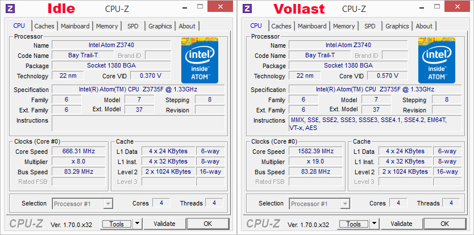
Task: Click the CPU-Z app icon in Idle window
Action: 11,8
